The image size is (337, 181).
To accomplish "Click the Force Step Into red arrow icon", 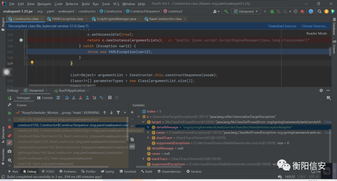I will click(x=81, y=98).
